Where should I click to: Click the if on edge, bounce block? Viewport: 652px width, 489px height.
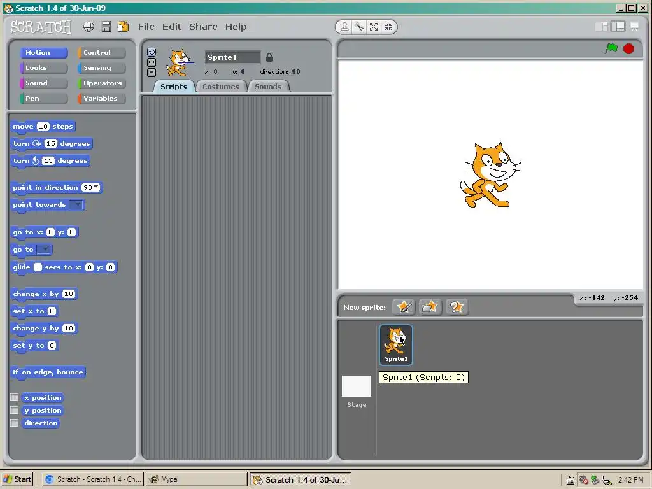pos(48,372)
